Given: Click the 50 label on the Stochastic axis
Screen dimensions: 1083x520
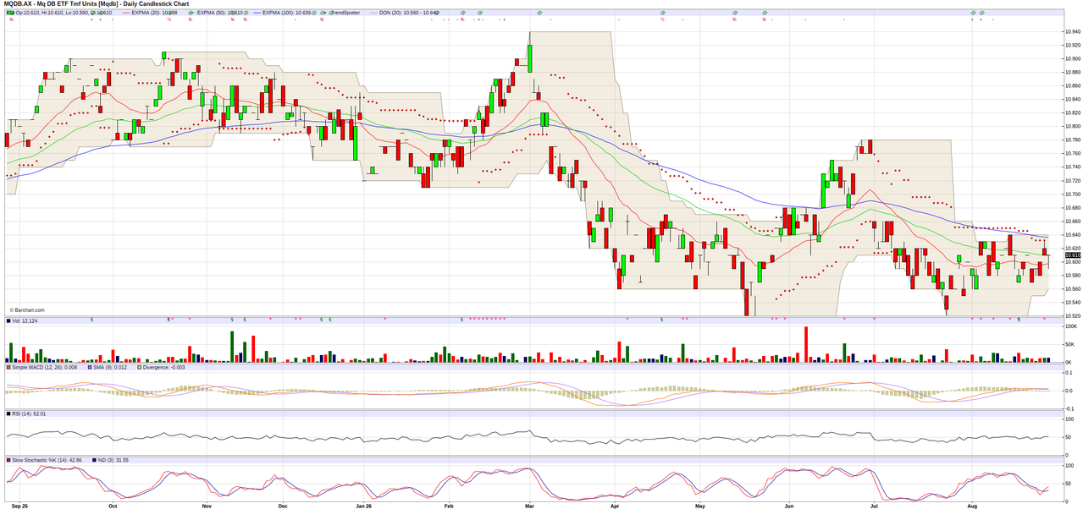Looking at the screenshot, I should (x=1068, y=484).
